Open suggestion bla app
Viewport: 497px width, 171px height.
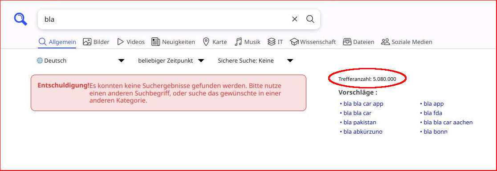(434, 103)
